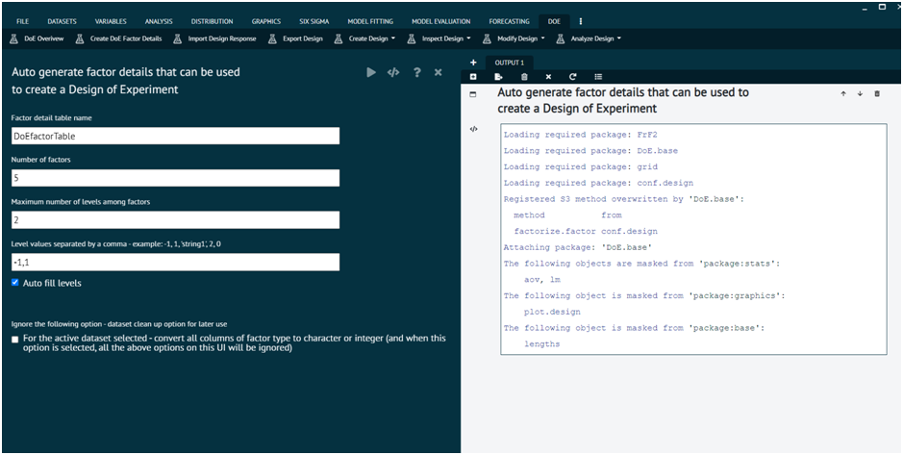
Task: Open the MODEL EVALUATION menu
Action: click(x=441, y=21)
